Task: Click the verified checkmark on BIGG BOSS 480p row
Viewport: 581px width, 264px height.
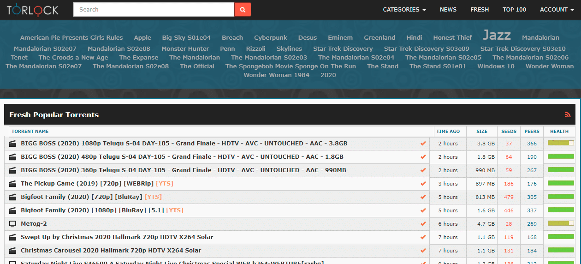Action: tap(423, 157)
